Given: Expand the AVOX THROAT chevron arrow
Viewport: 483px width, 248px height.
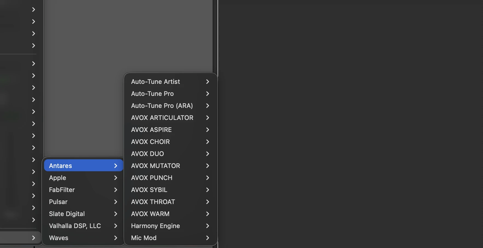Looking at the screenshot, I should point(207,202).
